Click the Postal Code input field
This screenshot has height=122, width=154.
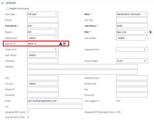pos(132,84)
